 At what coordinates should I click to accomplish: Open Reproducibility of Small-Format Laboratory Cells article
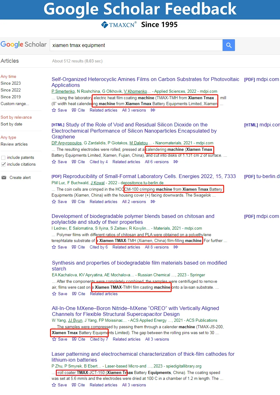[x=149, y=176]
